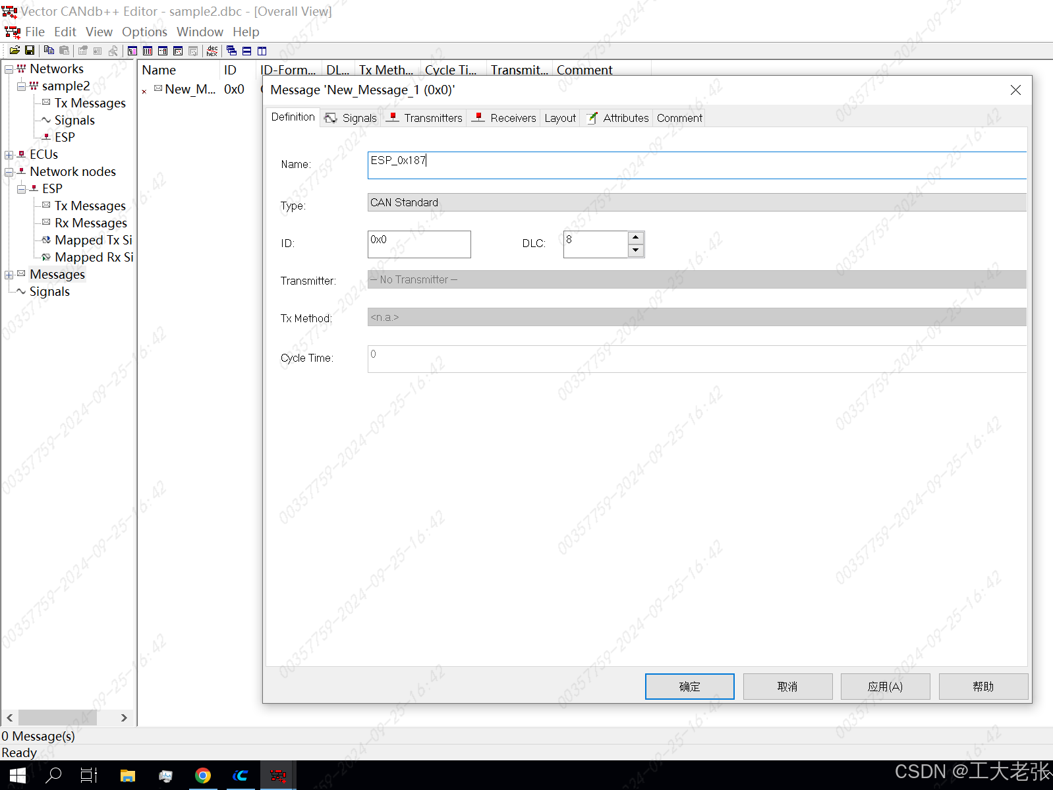The image size is (1053, 790).
Task: Click the 帮助 (Help) button
Action: 983,687
